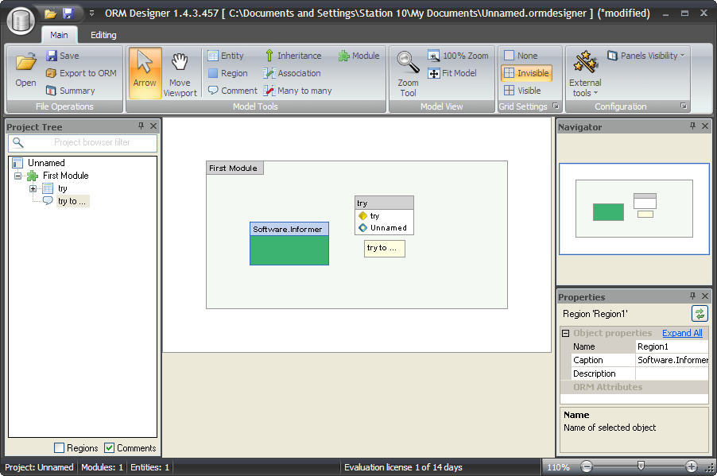Select the Move Viewport hand tool
This screenshot has height=476, width=717.
tap(180, 74)
